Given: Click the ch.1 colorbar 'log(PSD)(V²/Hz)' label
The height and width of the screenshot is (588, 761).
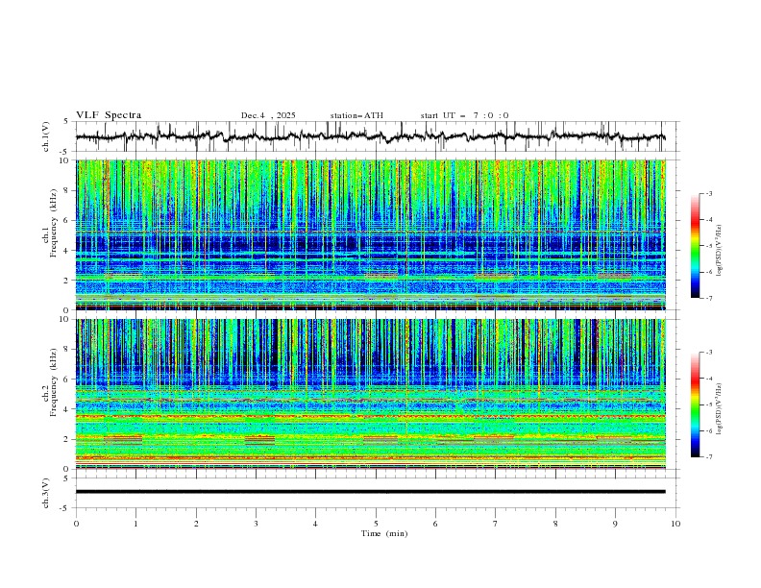Looking at the screenshot, I should (720, 251).
